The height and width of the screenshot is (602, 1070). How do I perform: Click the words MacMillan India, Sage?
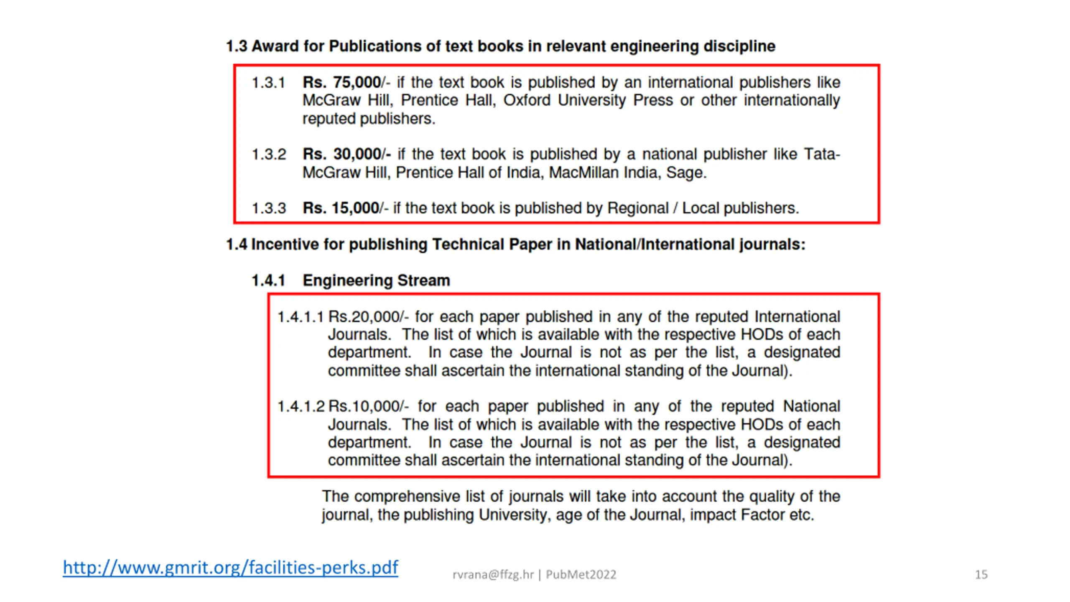(627, 173)
